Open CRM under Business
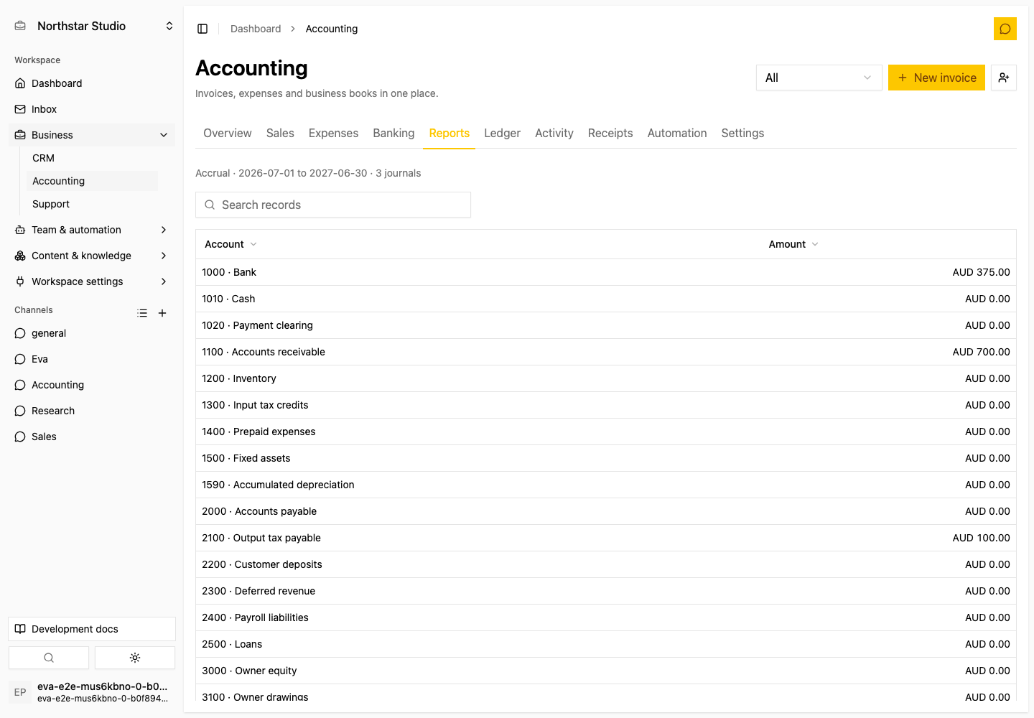Viewport: 1034px width, 718px height. pos(92,158)
